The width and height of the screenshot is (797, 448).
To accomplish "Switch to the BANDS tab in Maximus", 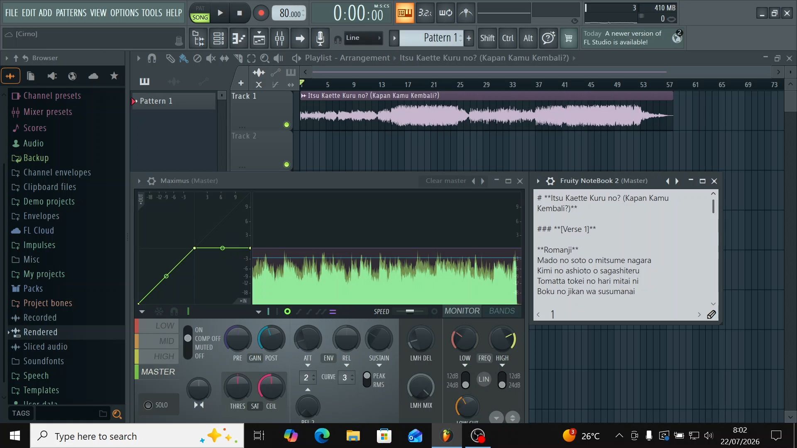I will 502,311.
